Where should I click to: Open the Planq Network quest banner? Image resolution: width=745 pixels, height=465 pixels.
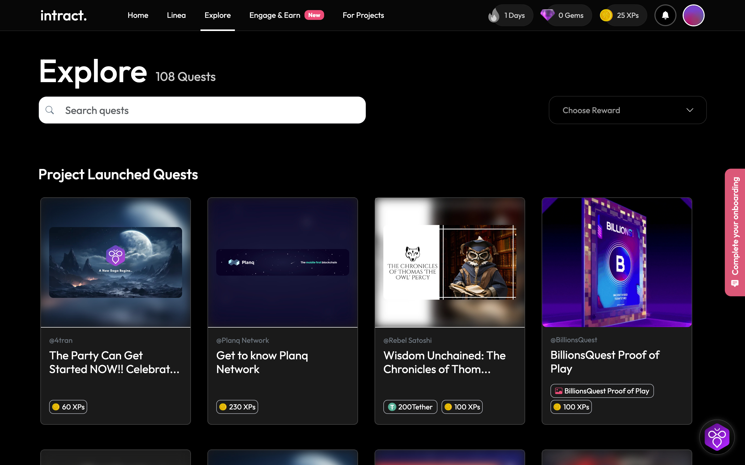tap(282, 262)
